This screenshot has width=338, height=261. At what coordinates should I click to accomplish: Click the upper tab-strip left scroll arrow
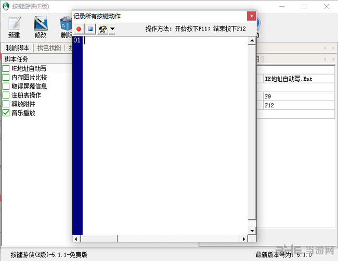tap(325, 48)
